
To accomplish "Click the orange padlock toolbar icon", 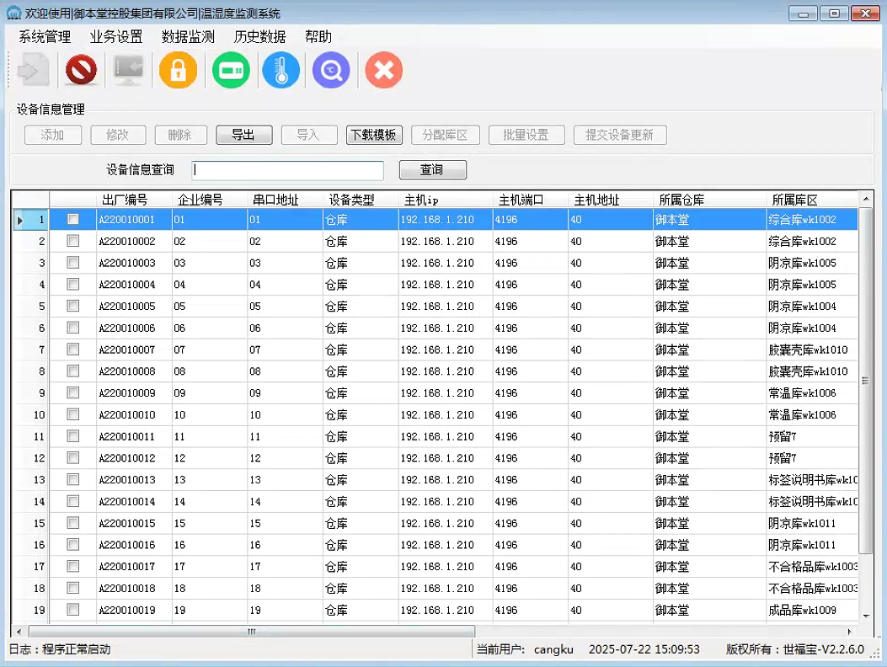I will click(178, 71).
